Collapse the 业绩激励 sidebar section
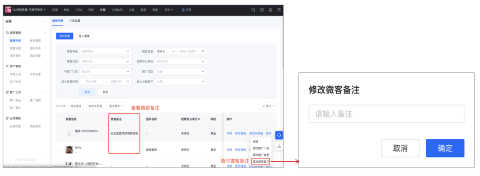This screenshot has width=480, height=176. tap(45, 118)
